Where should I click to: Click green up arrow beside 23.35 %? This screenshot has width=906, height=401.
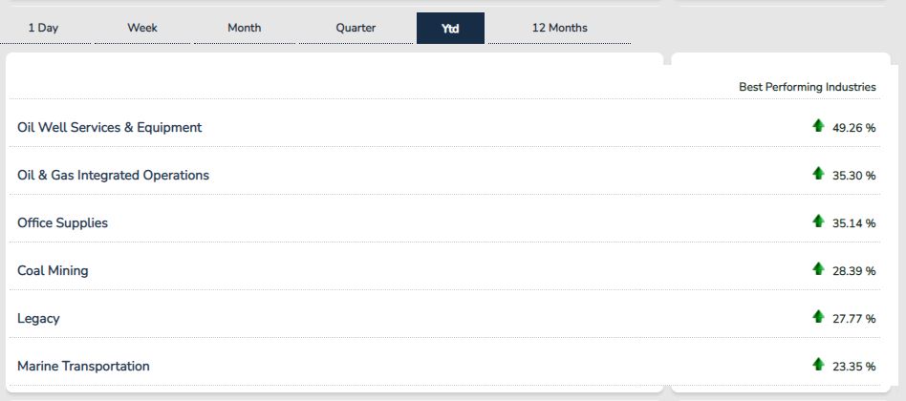click(x=818, y=365)
